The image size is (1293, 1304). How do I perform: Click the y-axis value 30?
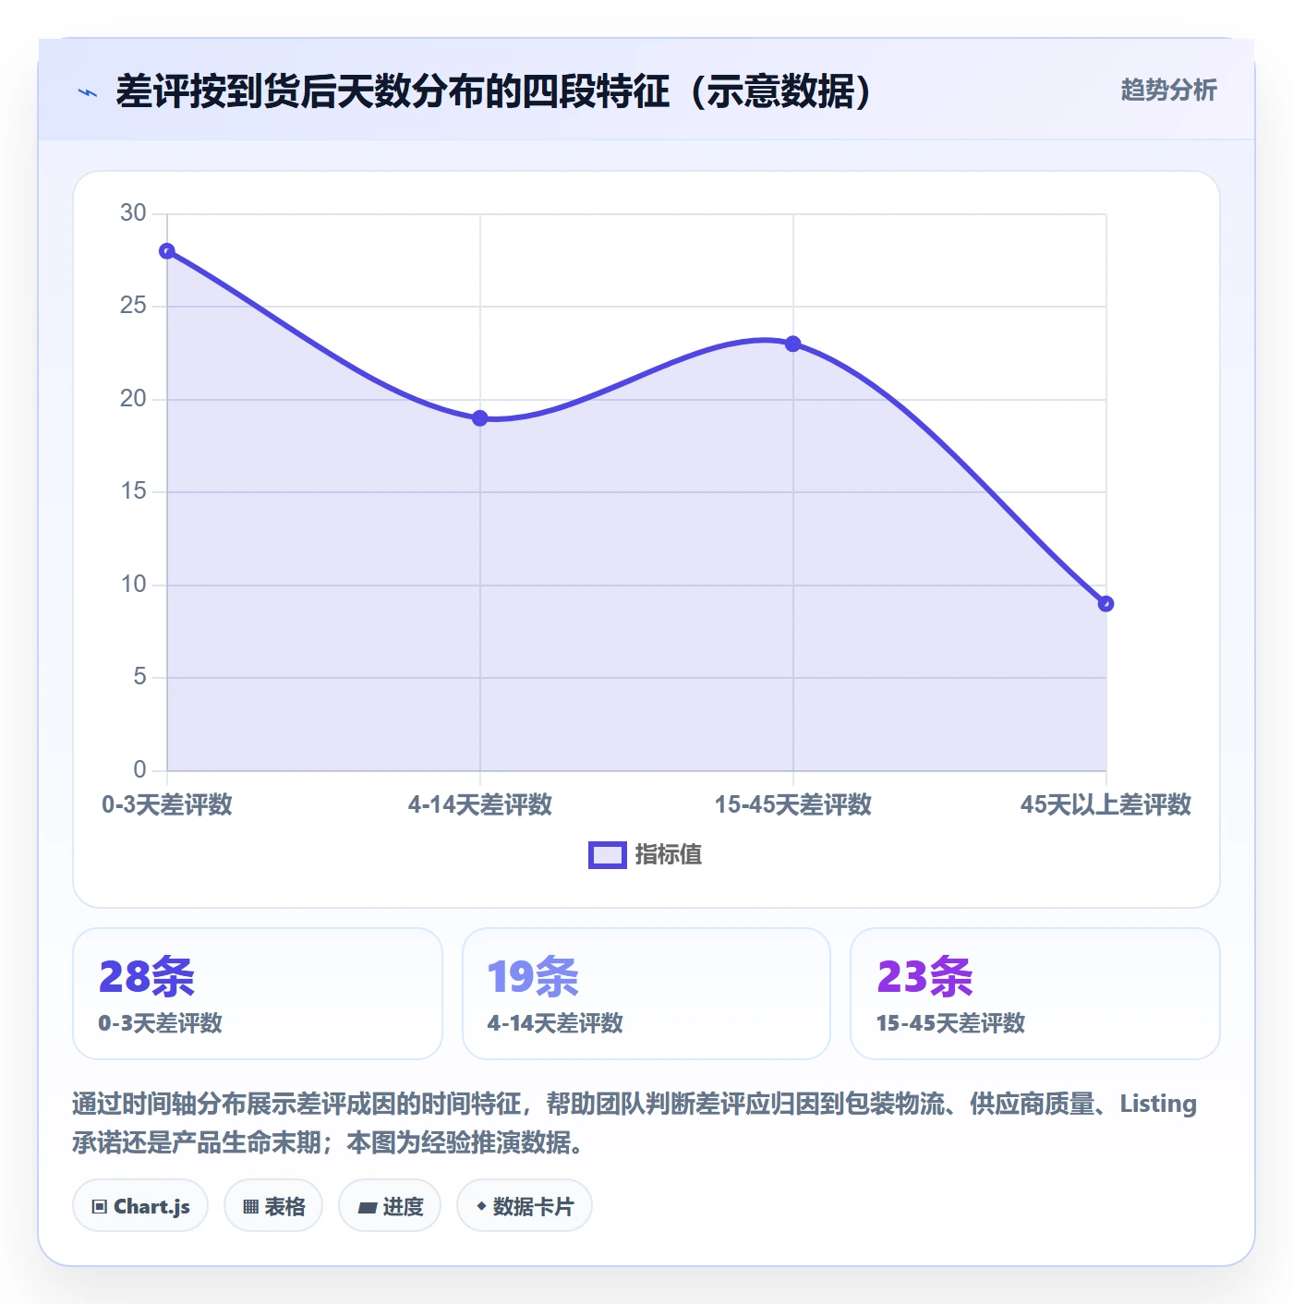point(133,213)
